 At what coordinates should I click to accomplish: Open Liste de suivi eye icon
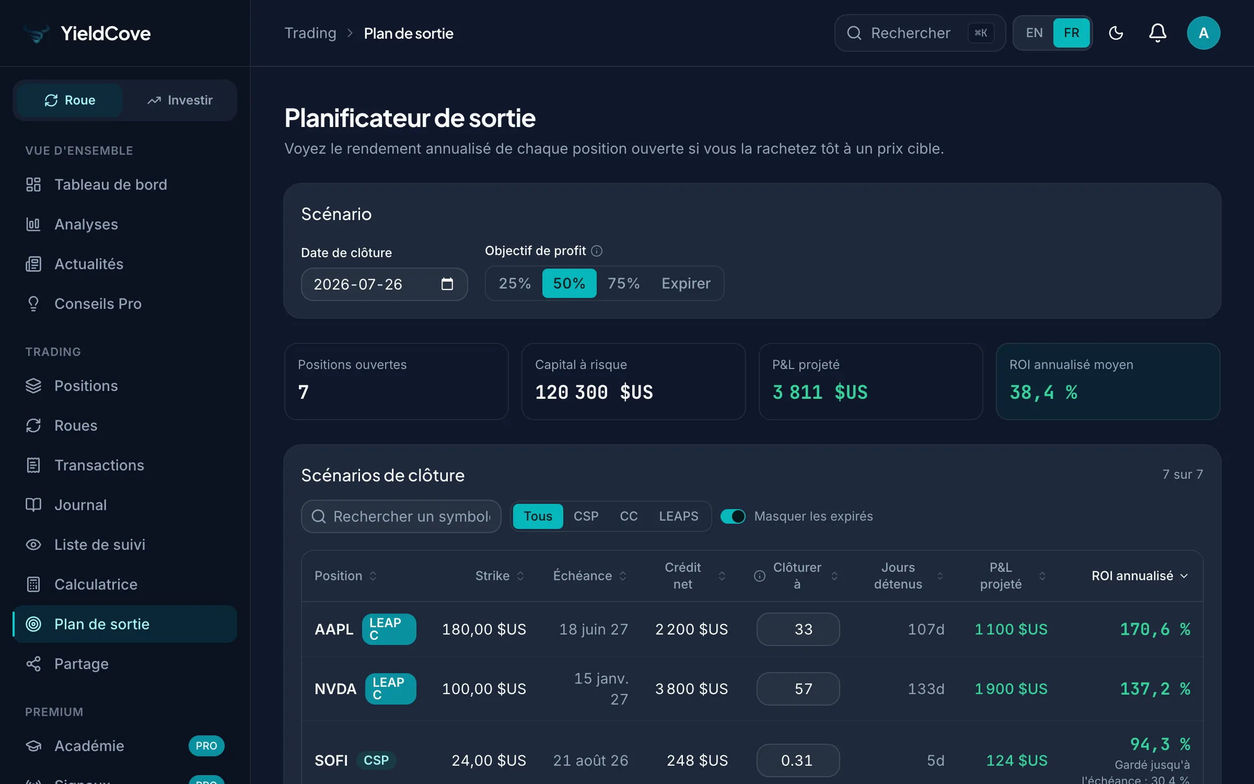coord(33,545)
